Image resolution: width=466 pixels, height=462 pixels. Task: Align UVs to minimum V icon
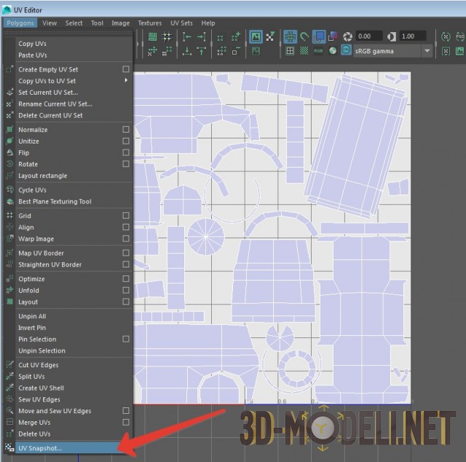pos(186,51)
